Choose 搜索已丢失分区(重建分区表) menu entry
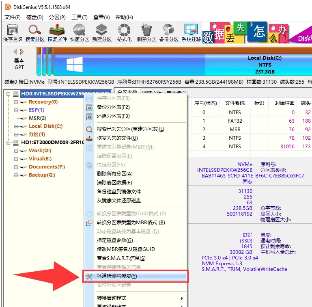312x307 pixels. (136, 129)
